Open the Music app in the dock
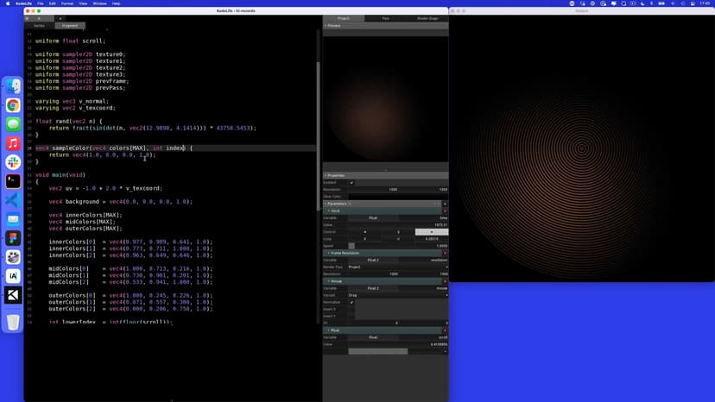The image size is (715, 402). (13, 143)
